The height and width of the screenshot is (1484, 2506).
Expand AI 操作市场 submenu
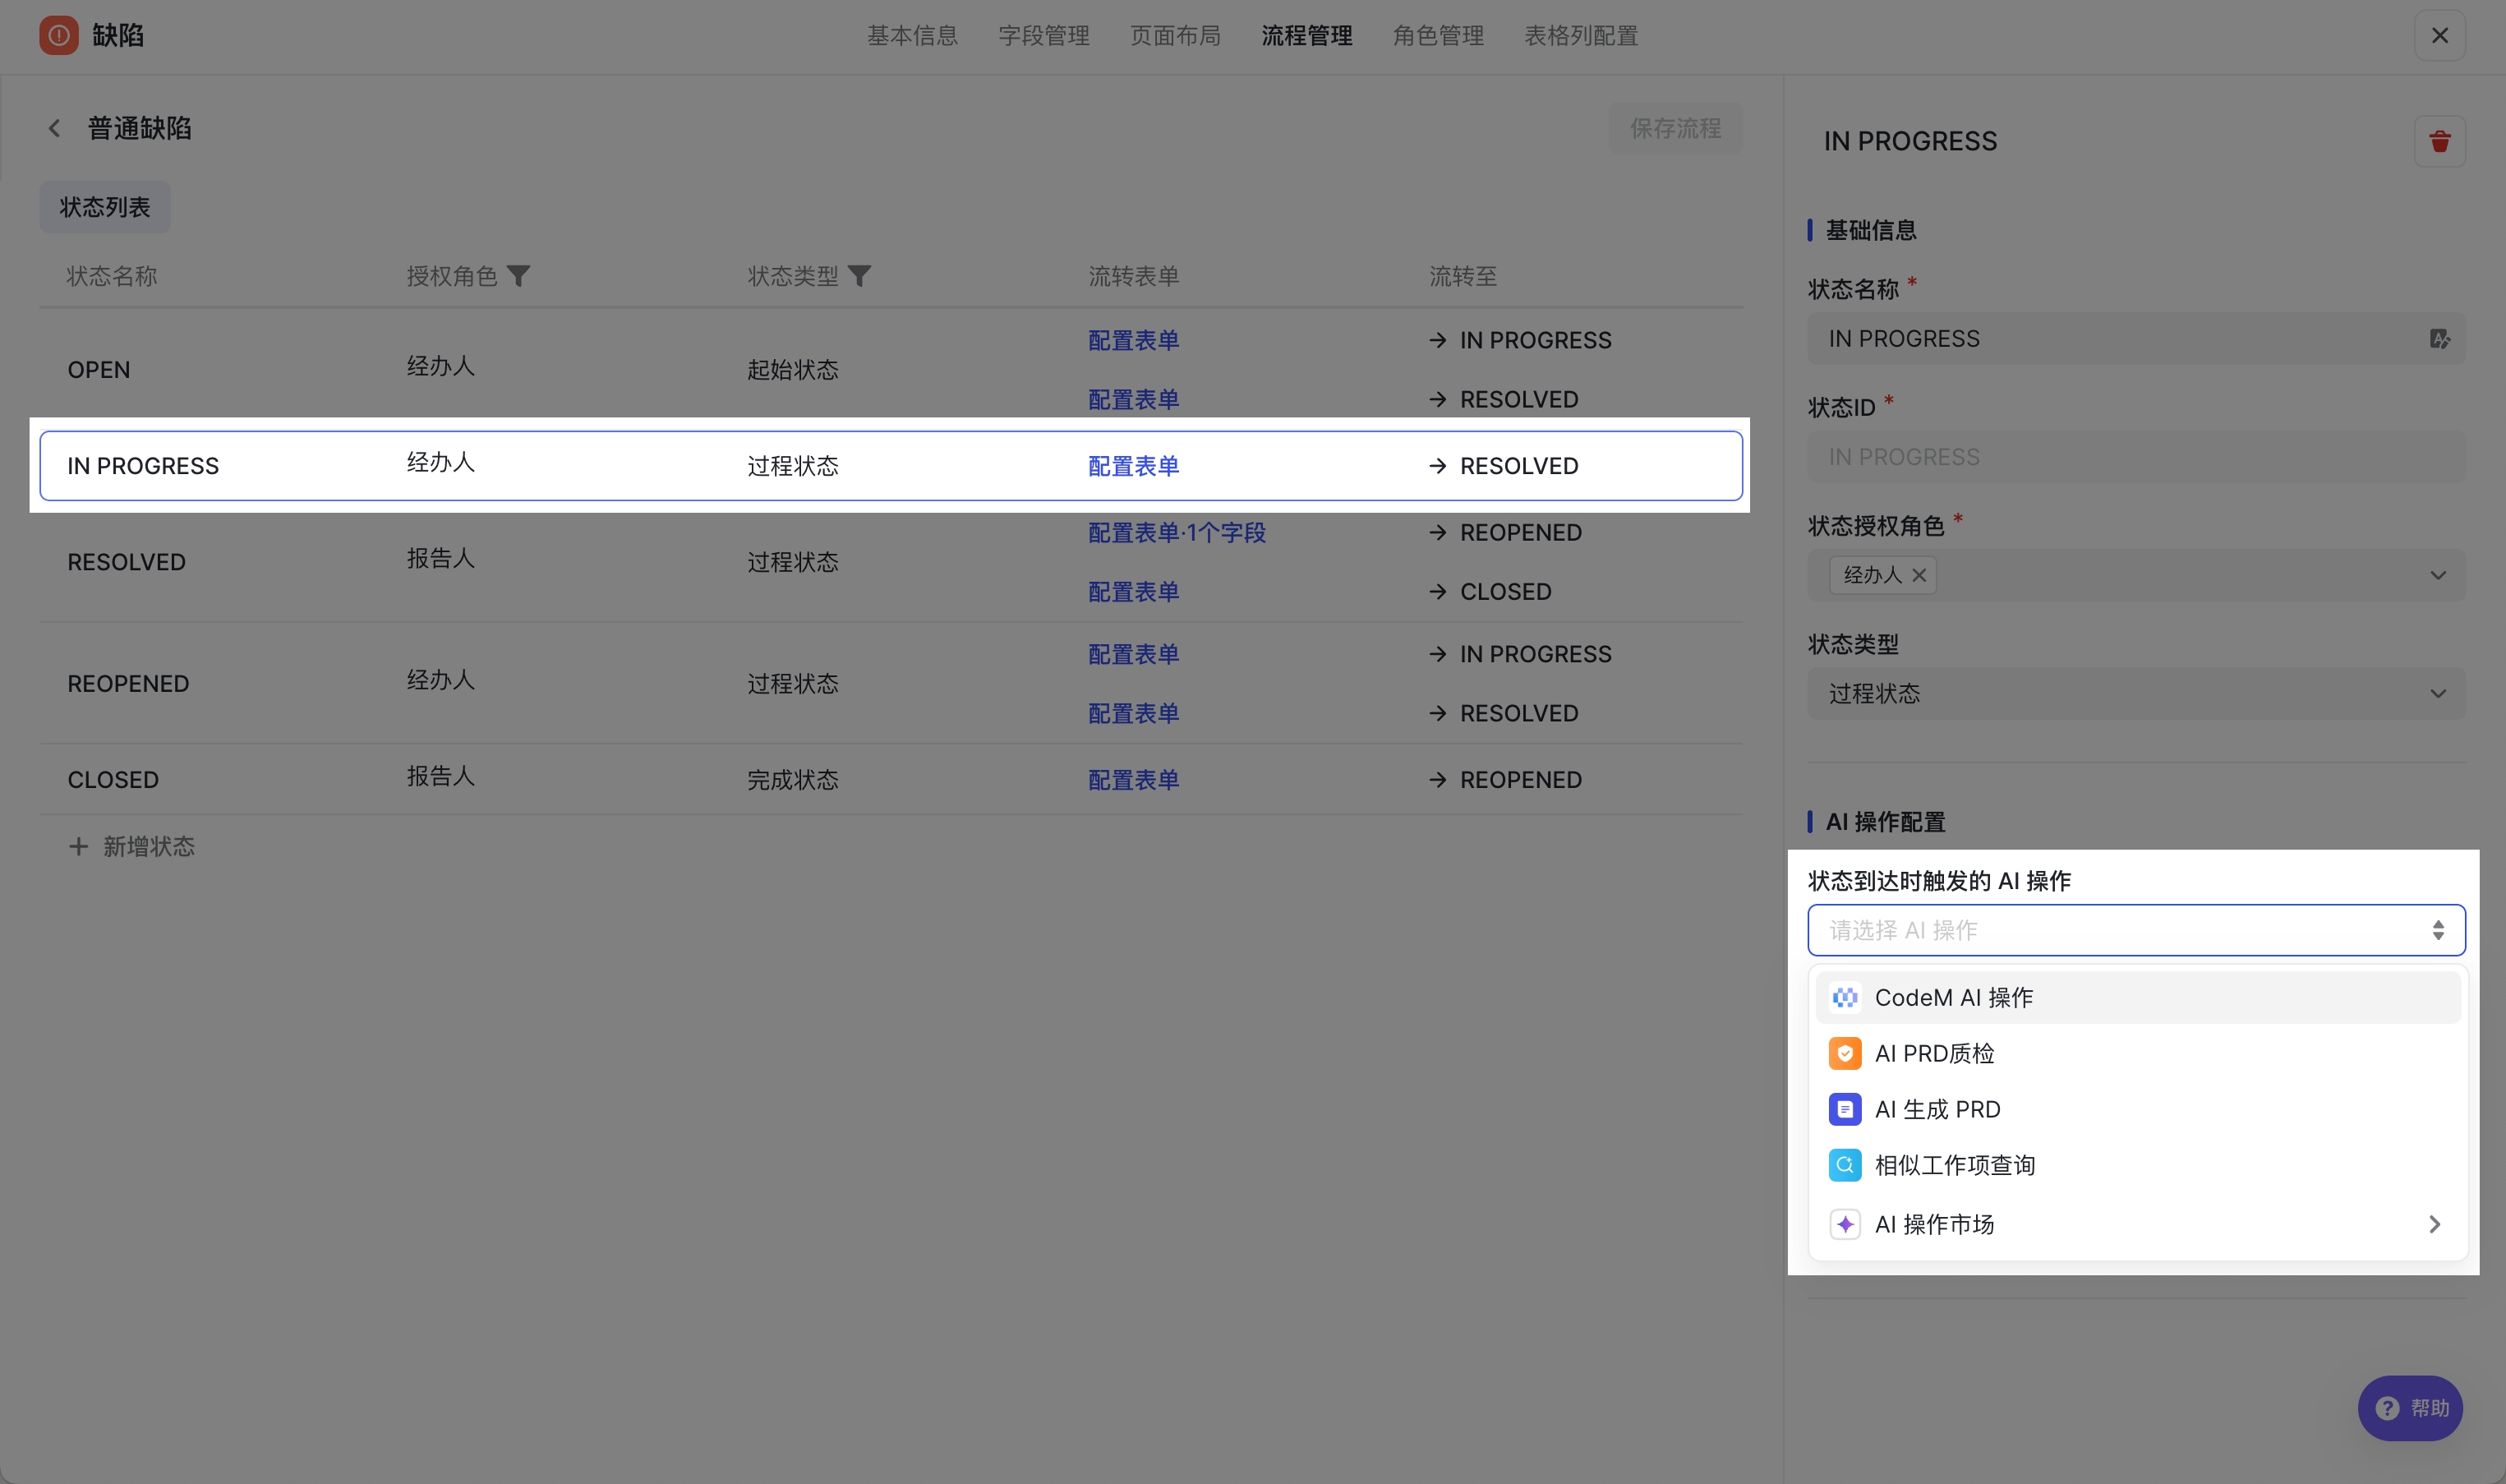point(2137,1224)
